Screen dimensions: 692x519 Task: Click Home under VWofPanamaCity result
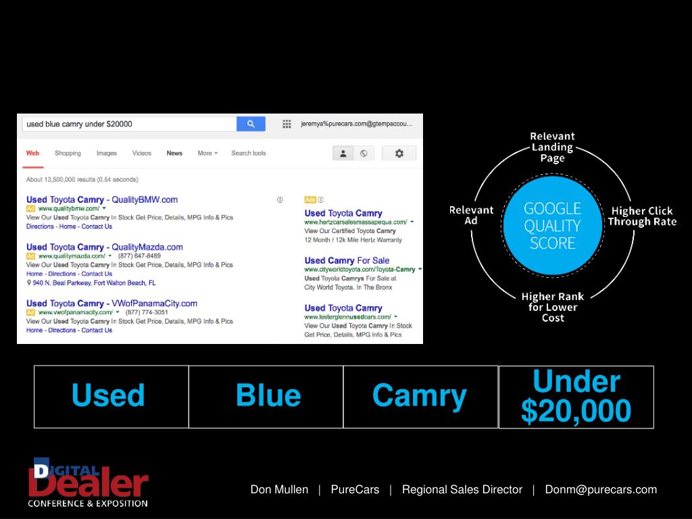click(x=34, y=330)
